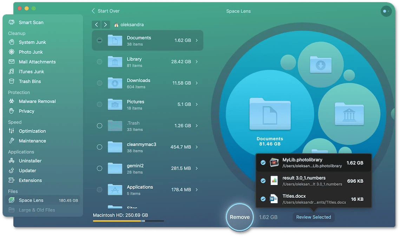Screen dimensions: 400x237
Task: Click the Malware Removal biohazard icon
Action: 12,101
